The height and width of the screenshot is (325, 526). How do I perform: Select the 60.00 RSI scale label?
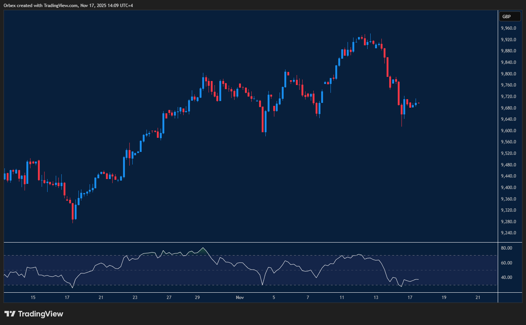(506, 263)
